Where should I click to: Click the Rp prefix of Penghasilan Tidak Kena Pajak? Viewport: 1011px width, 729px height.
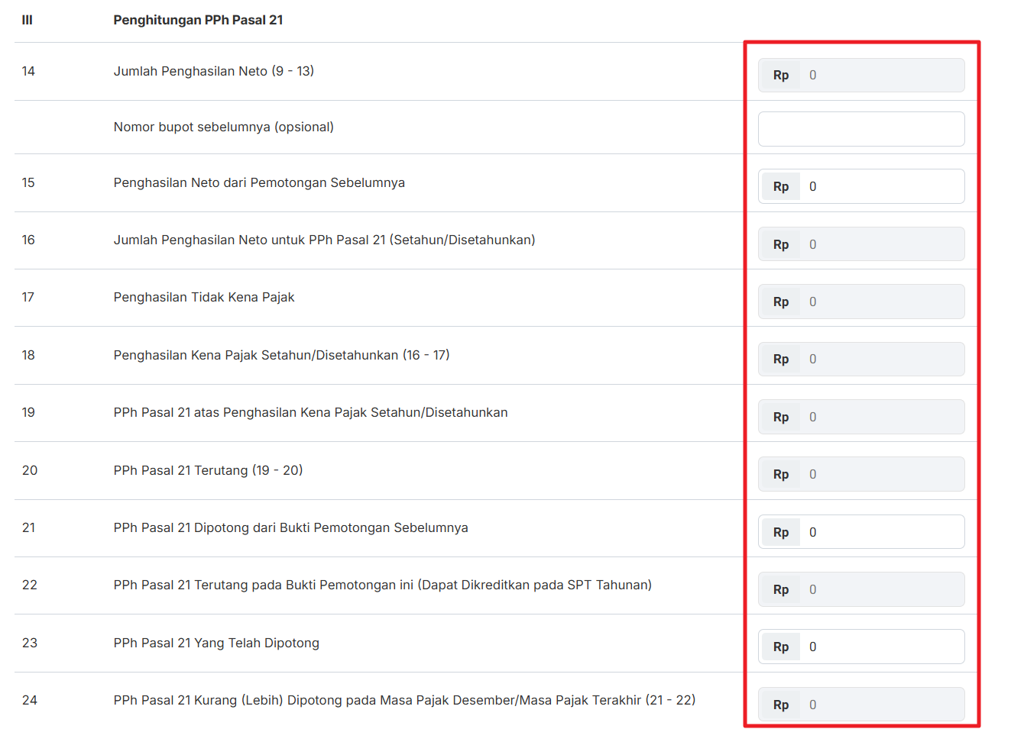pyautogui.click(x=780, y=302)
